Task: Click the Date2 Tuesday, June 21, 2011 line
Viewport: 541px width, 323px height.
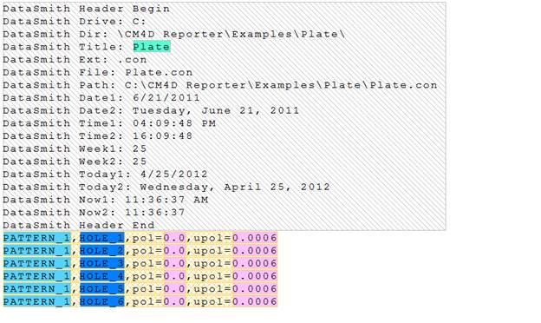Action: 151,110
